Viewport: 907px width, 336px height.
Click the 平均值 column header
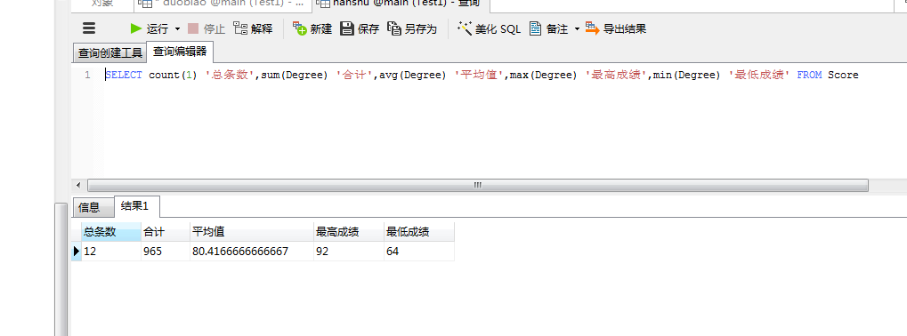(x=252, y=232)
